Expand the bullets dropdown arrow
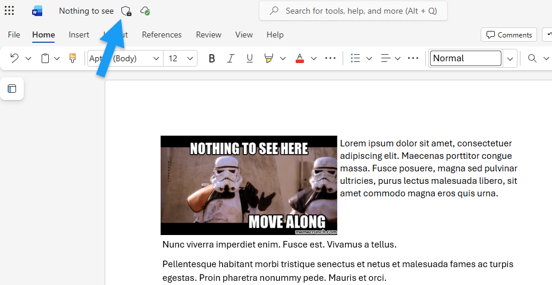Viewport: 552px width, 285px height. pos(369,58)
